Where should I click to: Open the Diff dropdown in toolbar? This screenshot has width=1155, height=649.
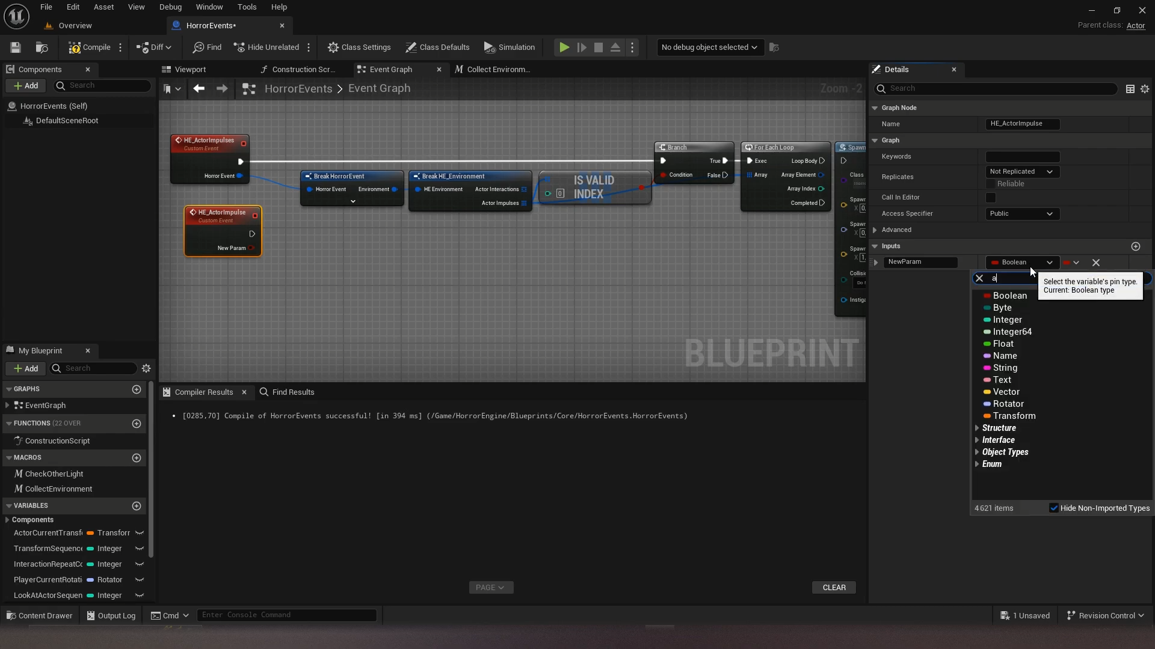point(155,47)
